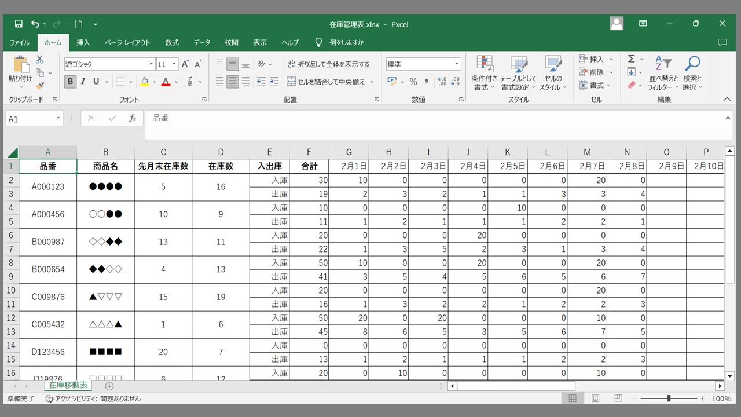Screen dimensions: 741x417
Task: Increase the font size
Action: pyautogui.click(x=185, y=64)
